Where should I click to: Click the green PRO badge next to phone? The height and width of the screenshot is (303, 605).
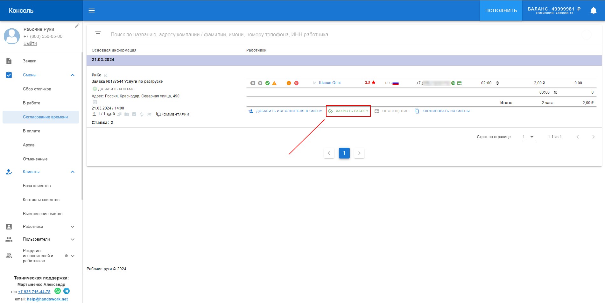pyautogui.click(x=453, y=83)
